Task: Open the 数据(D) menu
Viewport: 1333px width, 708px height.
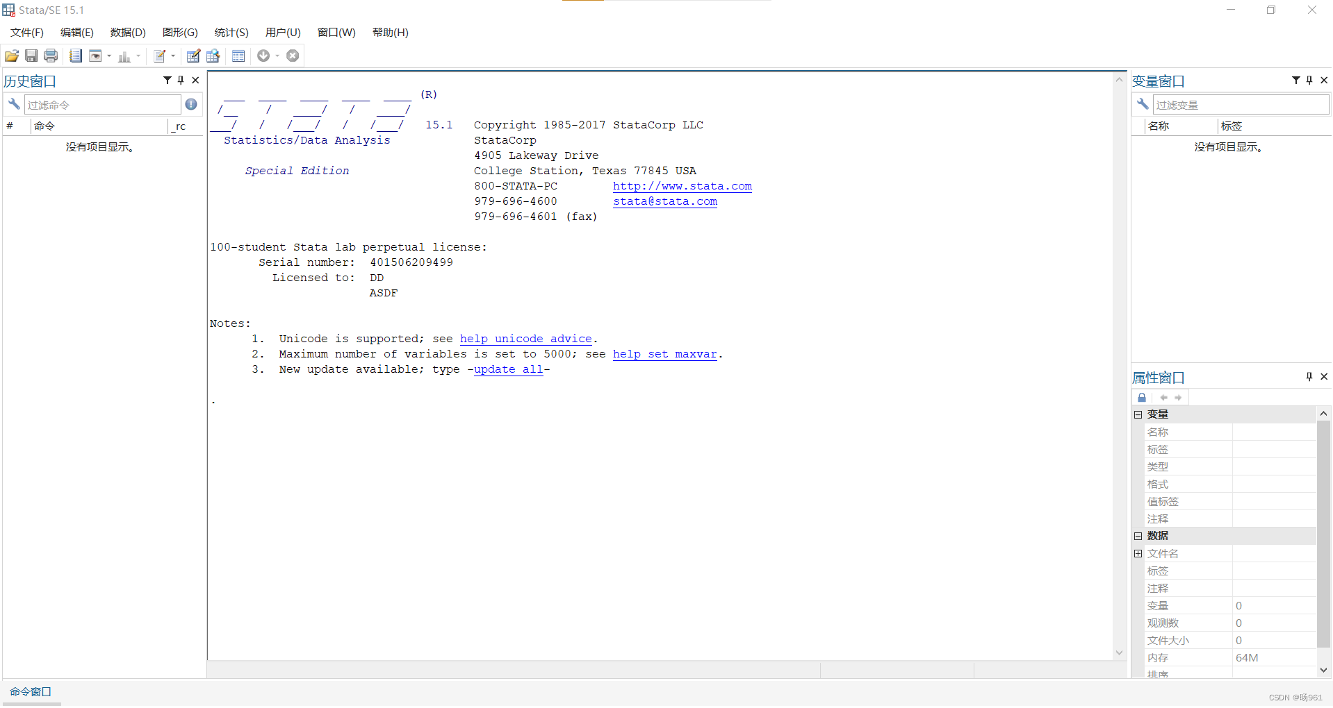Action: point(128,33)
